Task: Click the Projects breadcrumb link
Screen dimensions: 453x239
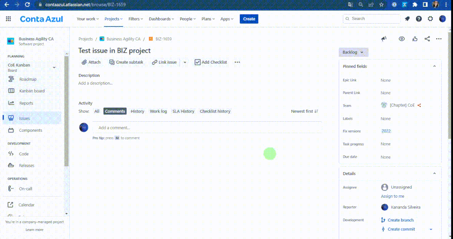Action: 86,39
